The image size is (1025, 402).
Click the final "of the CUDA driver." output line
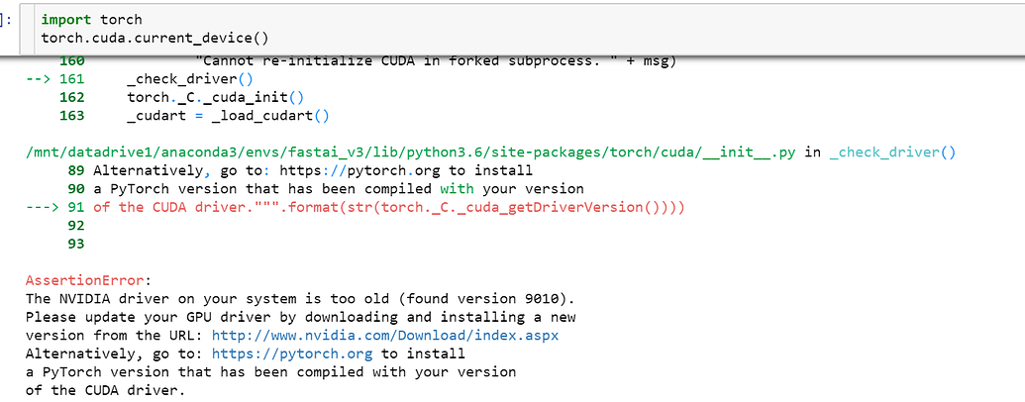point(105,389)
